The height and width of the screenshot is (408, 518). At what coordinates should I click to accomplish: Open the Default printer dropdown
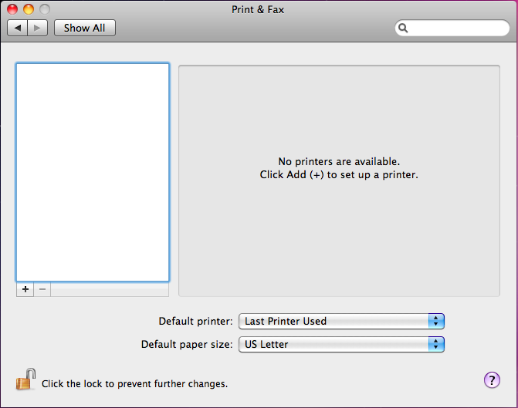point(341,322)
